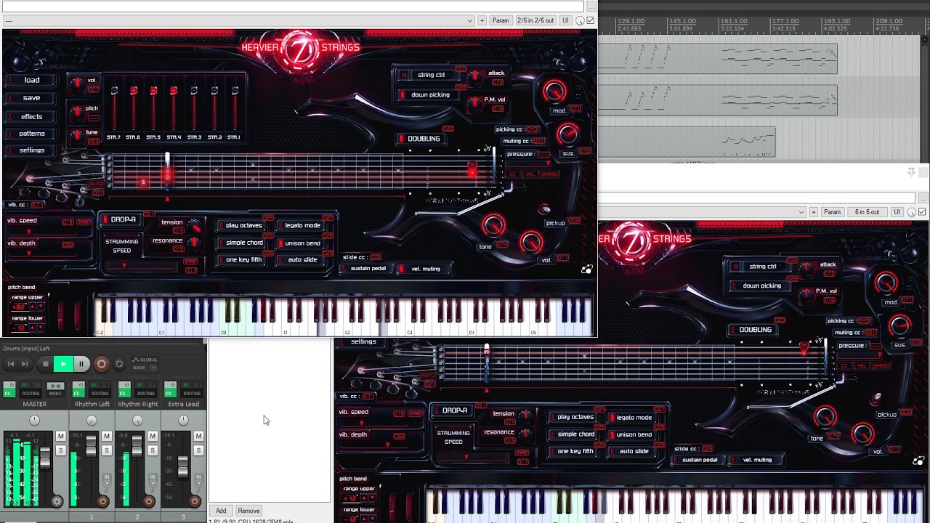Enable 'down picking' in the top plugin

[429, 94]
